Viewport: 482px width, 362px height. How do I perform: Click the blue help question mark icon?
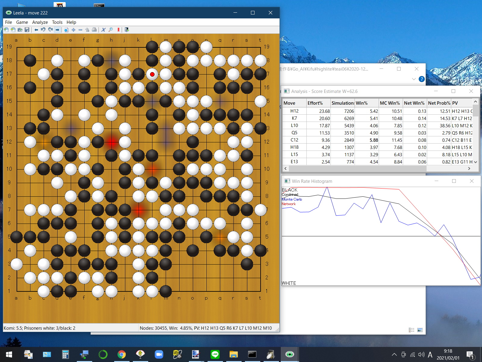point(422,79)
